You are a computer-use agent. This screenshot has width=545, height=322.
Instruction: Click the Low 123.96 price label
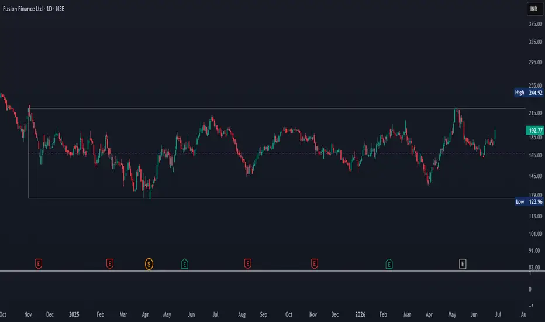529,201
